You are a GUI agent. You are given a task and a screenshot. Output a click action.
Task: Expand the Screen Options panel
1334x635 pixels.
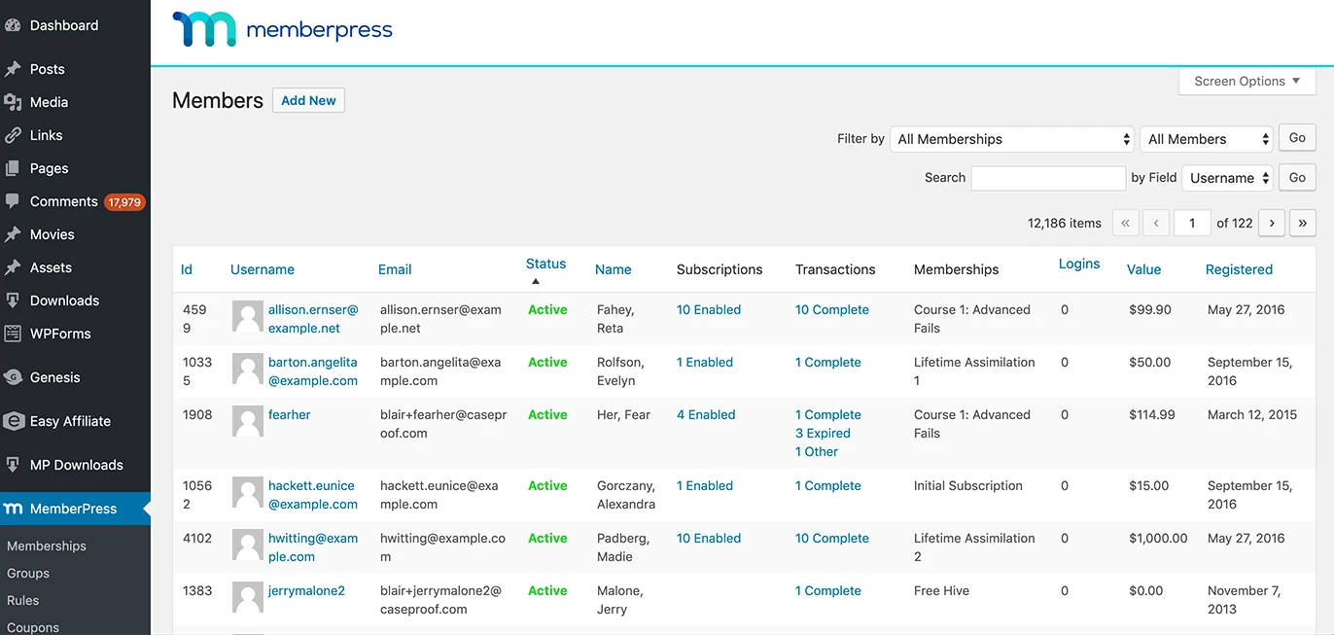[1246, 82]
